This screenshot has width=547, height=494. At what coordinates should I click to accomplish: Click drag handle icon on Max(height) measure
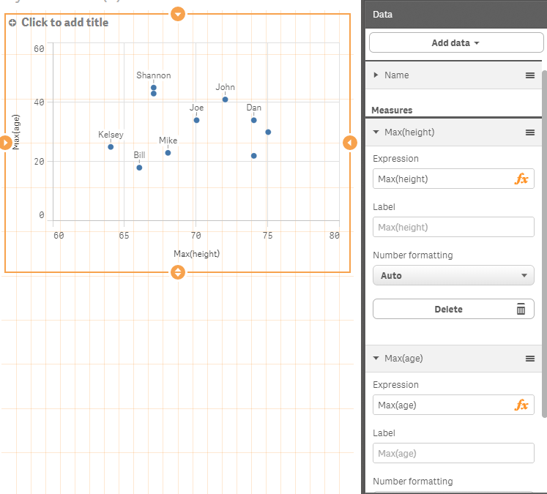530,132
